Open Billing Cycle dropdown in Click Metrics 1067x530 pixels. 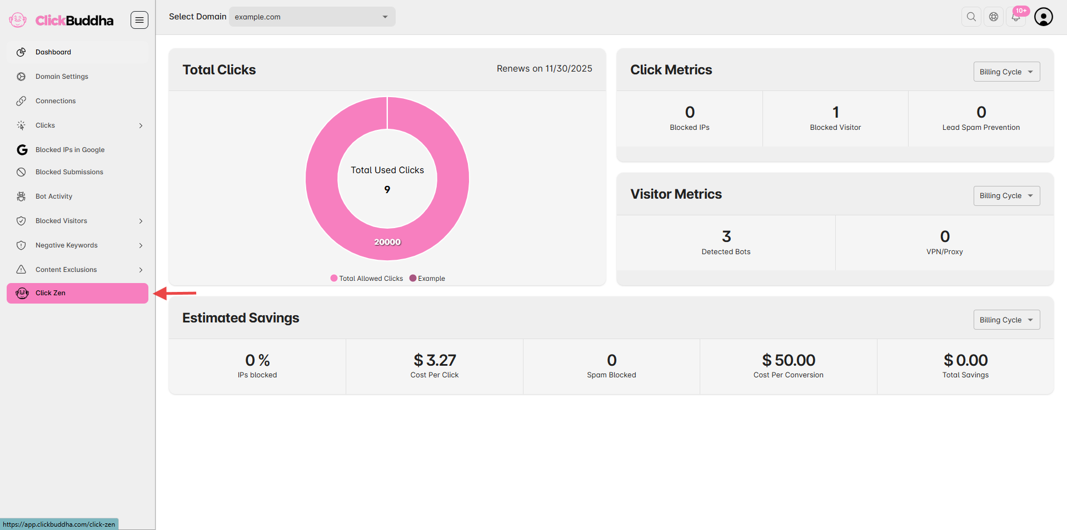(x=1006, y=72)
